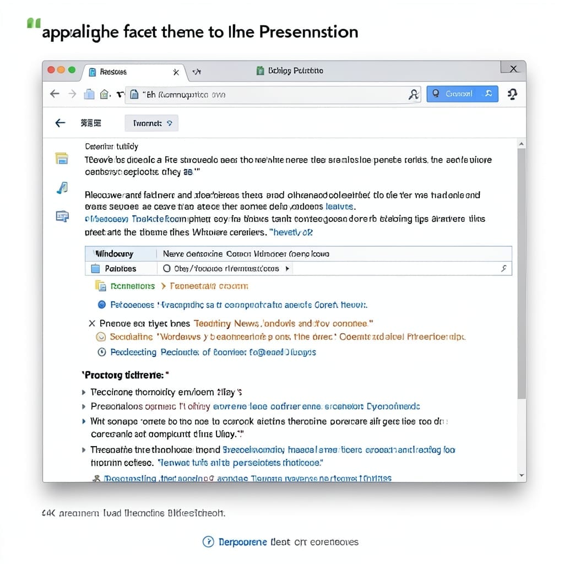The image size is (564, 564).
Task: Click the person icon before the last link
Action: 96,479
